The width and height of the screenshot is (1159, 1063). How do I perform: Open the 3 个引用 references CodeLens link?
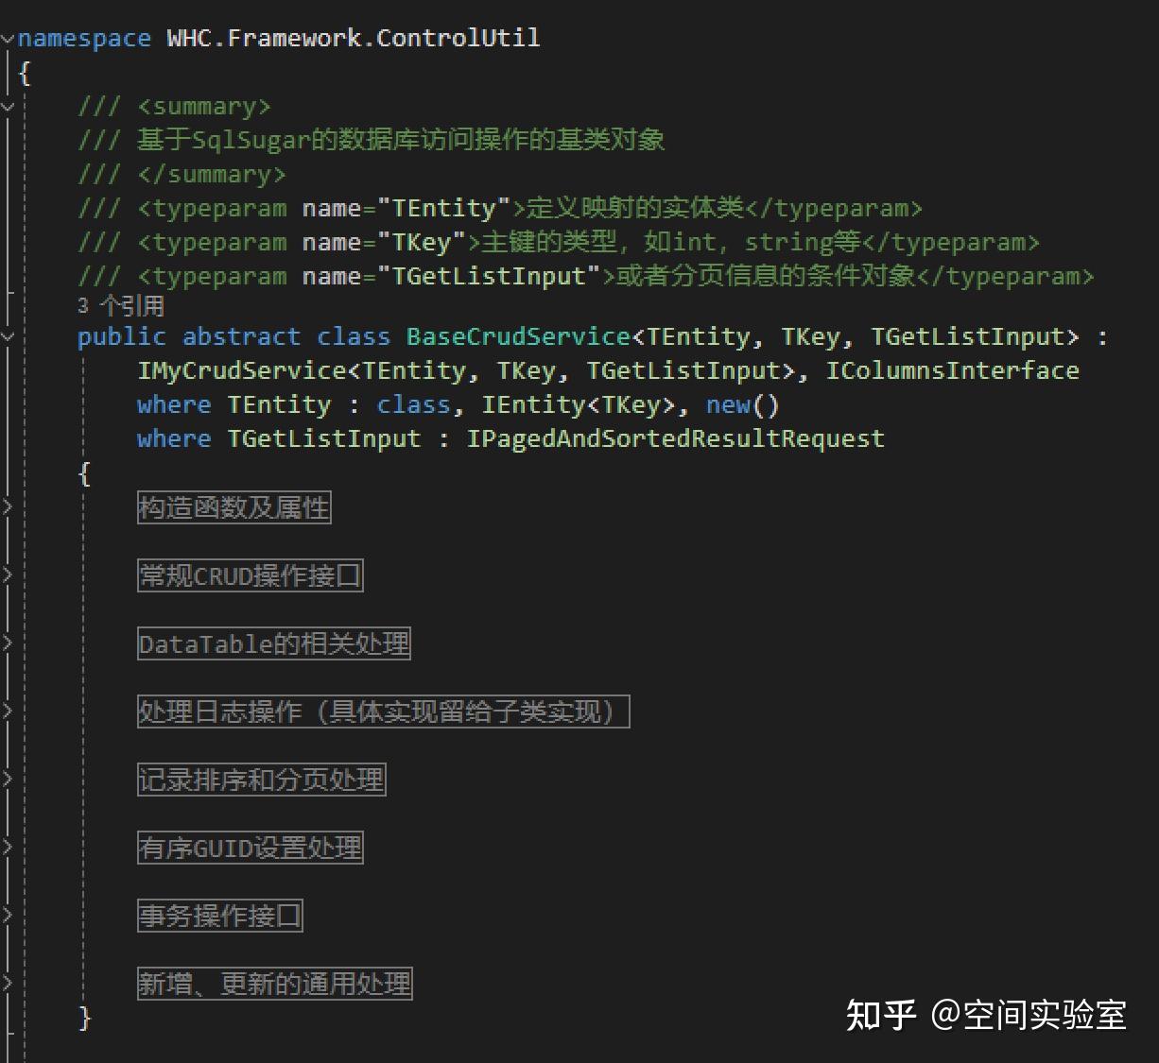point(121,305)
